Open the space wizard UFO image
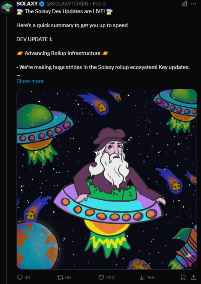The image size is (201, 284). [107, 179]
